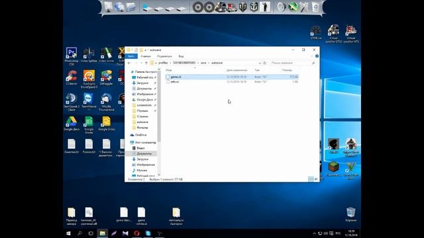The image size is (424, 238).
Task: Open the Google Drive desktop shortcut
Action: pos(72,124)
